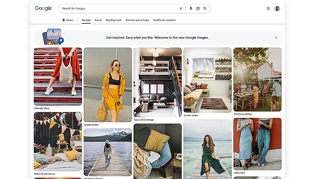Dismiss the Get inspired banner
Screen dimensions: 318x179
[x=276, y=38]
